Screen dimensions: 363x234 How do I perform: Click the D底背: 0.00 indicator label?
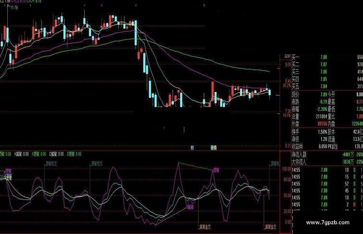coord(57,154)
